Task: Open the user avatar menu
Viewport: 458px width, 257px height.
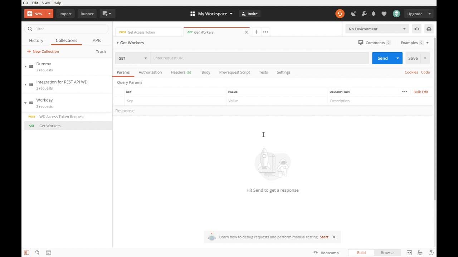Action: [396, 14]
